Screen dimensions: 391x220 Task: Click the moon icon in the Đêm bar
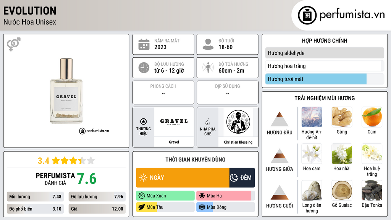point(234,178)
